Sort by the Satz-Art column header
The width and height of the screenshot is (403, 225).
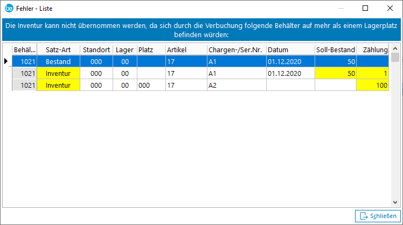tap(58, 50)
